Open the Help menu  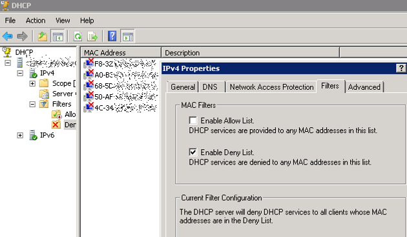click(87, 21)
